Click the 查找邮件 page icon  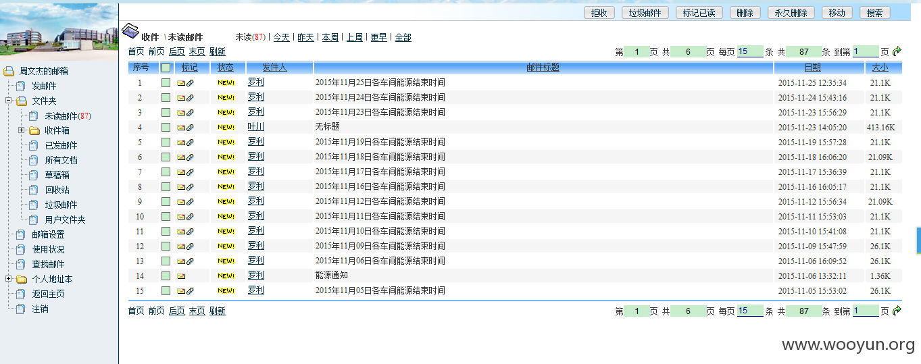click(20, 264)
